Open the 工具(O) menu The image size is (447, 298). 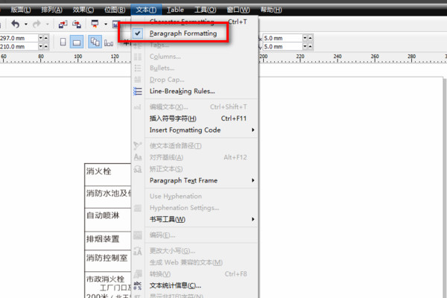(x=205, y=10)
